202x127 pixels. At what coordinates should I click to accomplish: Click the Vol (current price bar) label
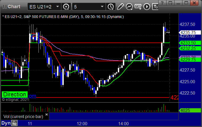[x=23, y=116]
